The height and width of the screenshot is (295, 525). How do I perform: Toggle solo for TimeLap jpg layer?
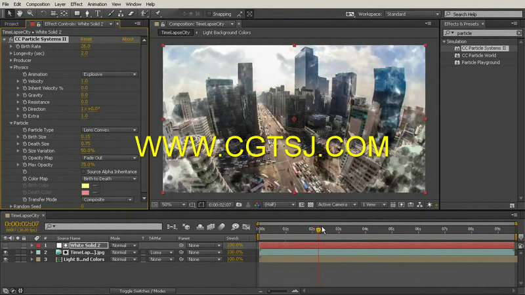pyautogui.click(x=18, y=252)
